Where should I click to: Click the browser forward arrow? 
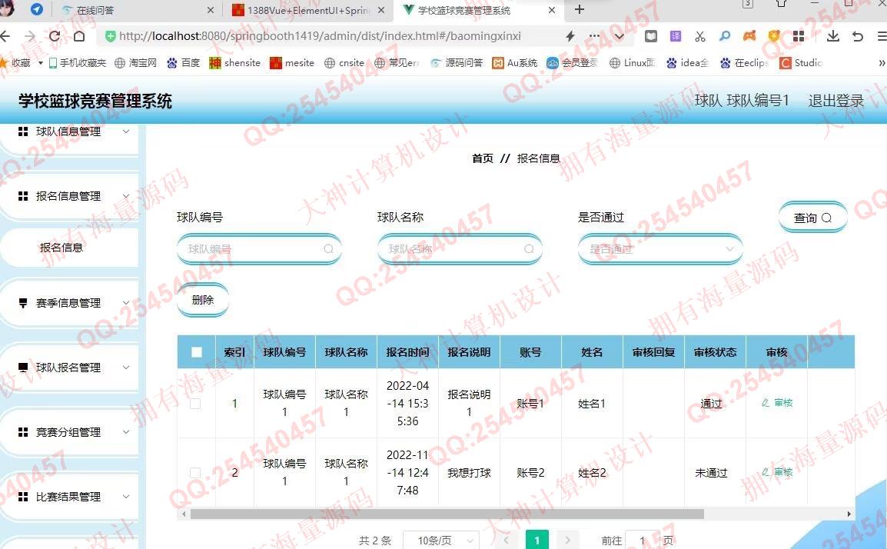click(29, 36)
